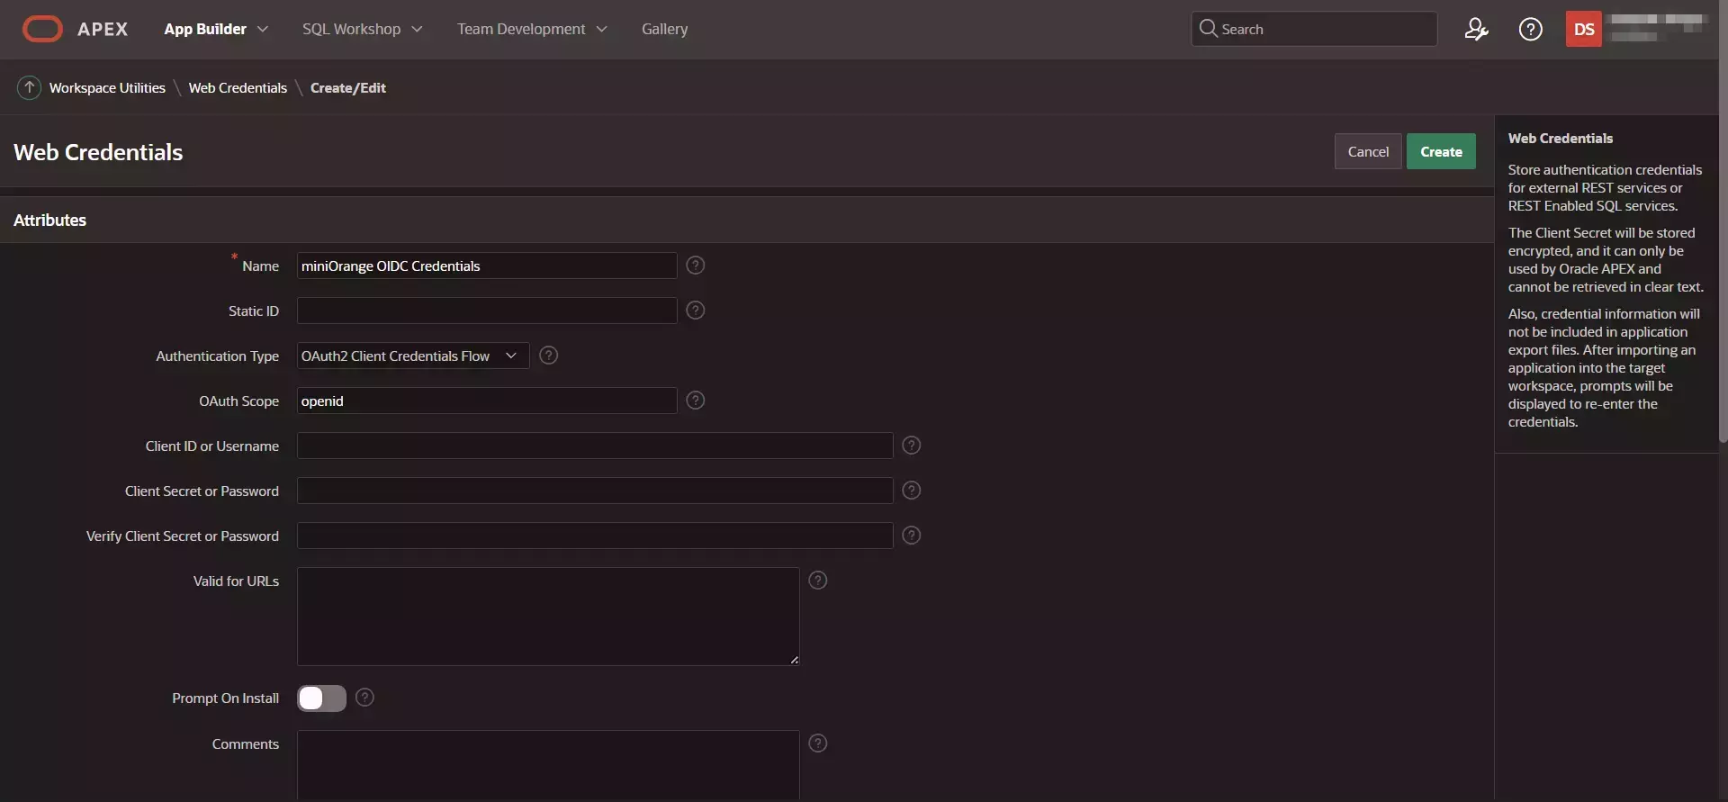Focus the OAuth Scope input field
Image resolution: width=1728 pixels, height=802 pixels.
click(487, 401)
